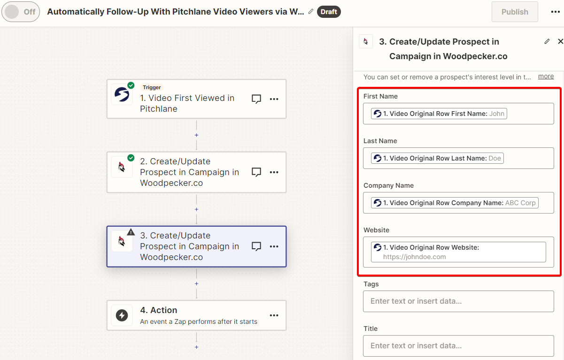Add a step after step 4

[x=196, y=347]
